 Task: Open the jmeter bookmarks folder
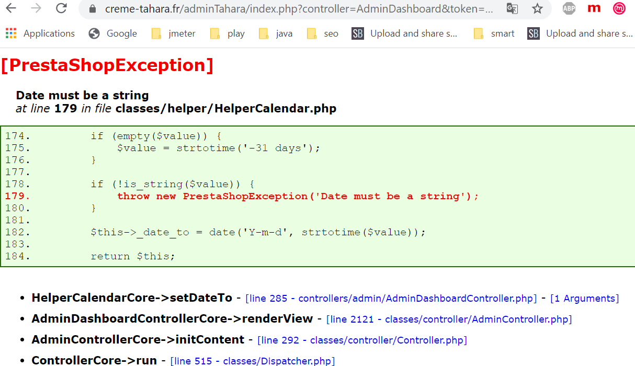click(173, 33)
